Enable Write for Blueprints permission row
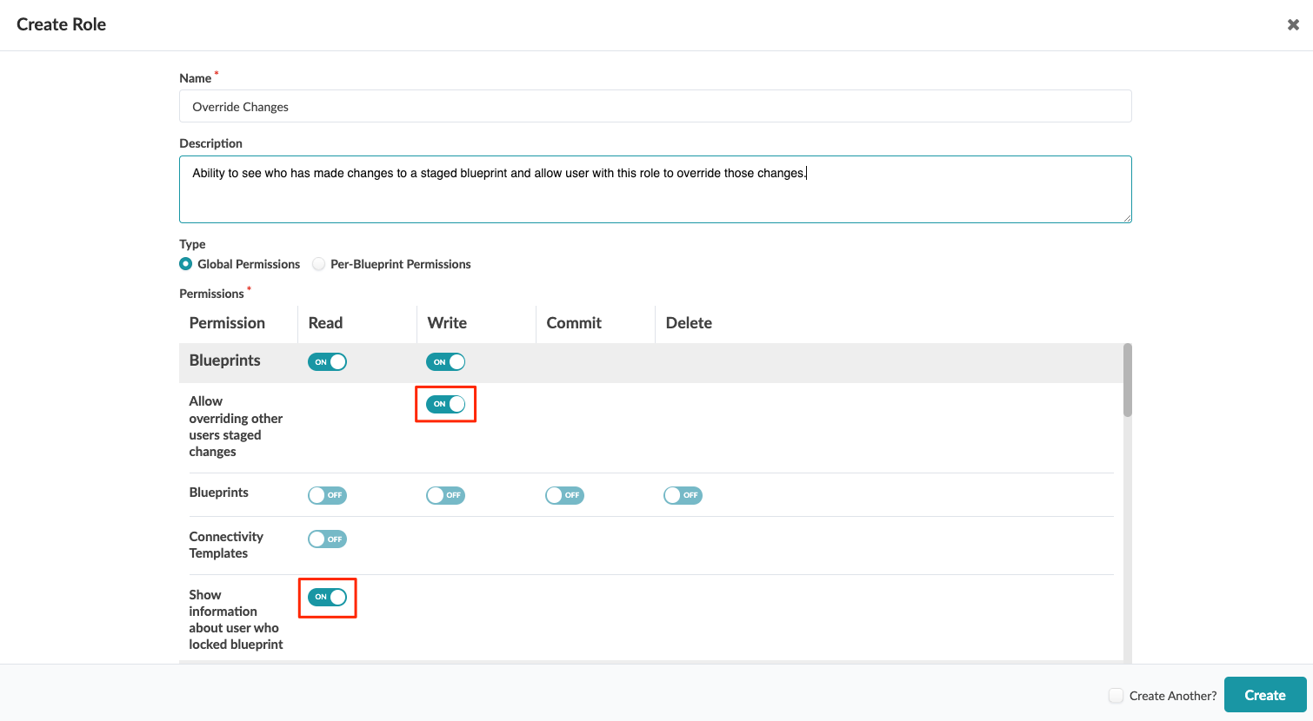The image size is (1313, 721). click(x=445, y=495)
